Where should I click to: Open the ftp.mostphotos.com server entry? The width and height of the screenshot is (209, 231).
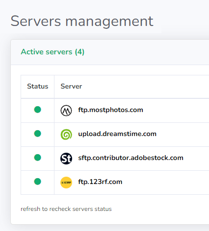[x=110, y=110]
